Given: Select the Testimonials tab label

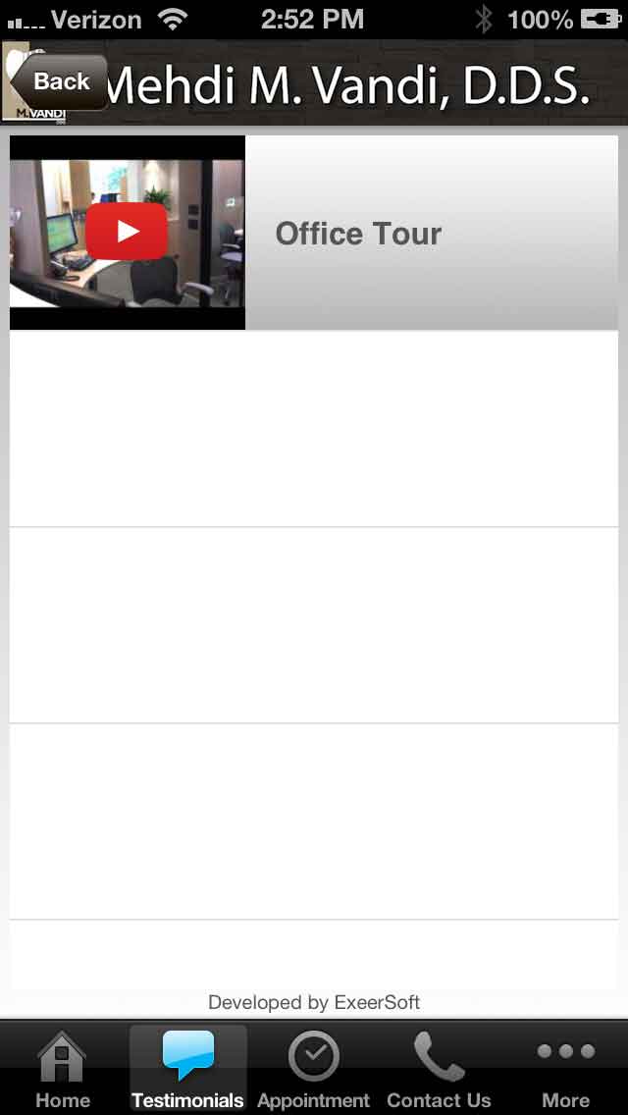Looking at the screenshot, I should pyautogui.click(x=187, y=1100).
